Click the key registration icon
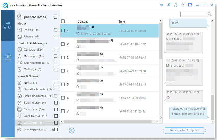Screen dimensions: 217x140 [168, 5]
